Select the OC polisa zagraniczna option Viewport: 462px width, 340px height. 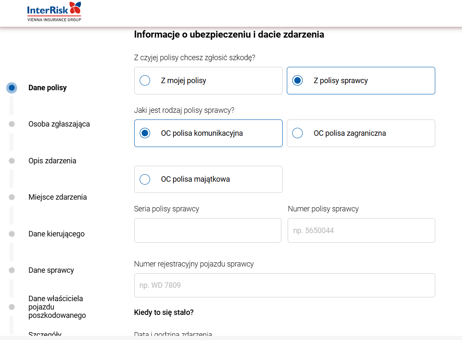click(x=360, y=133)
